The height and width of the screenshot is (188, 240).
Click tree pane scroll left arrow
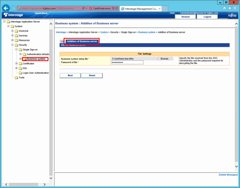(6, 184)
